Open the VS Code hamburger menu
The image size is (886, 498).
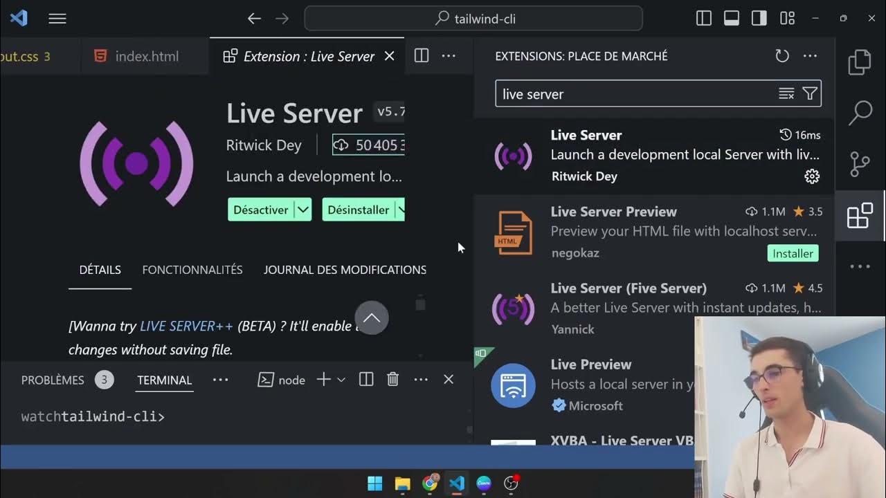(57, 19)
